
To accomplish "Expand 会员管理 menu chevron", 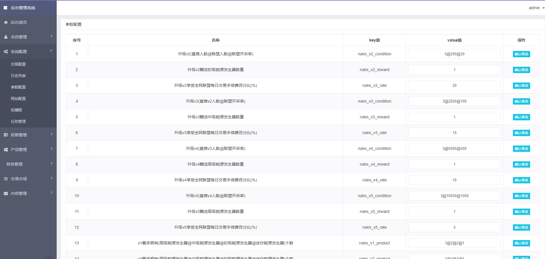I will pos(52,36).
